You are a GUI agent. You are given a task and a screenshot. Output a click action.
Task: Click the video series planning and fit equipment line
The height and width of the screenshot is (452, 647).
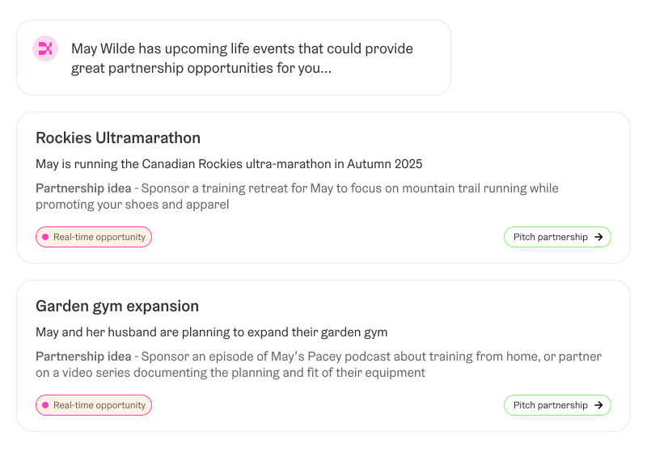tap(230, 373)
